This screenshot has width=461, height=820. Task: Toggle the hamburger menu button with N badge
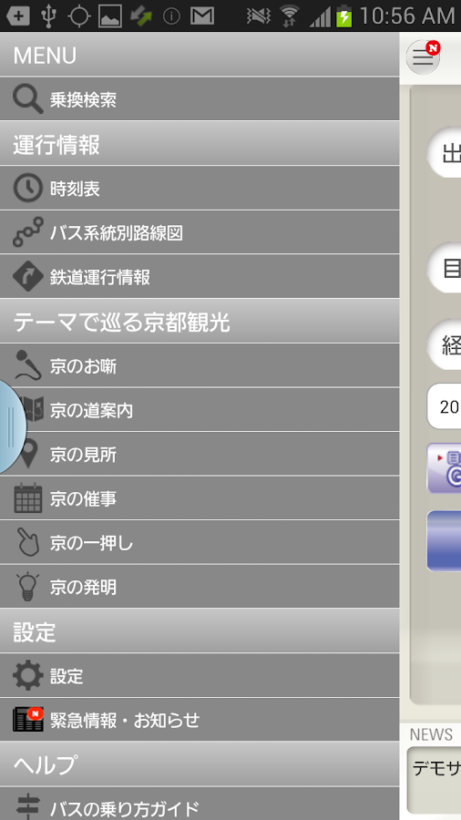click(x=423, y=56)
